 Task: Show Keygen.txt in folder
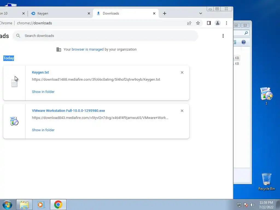(43, 92)
